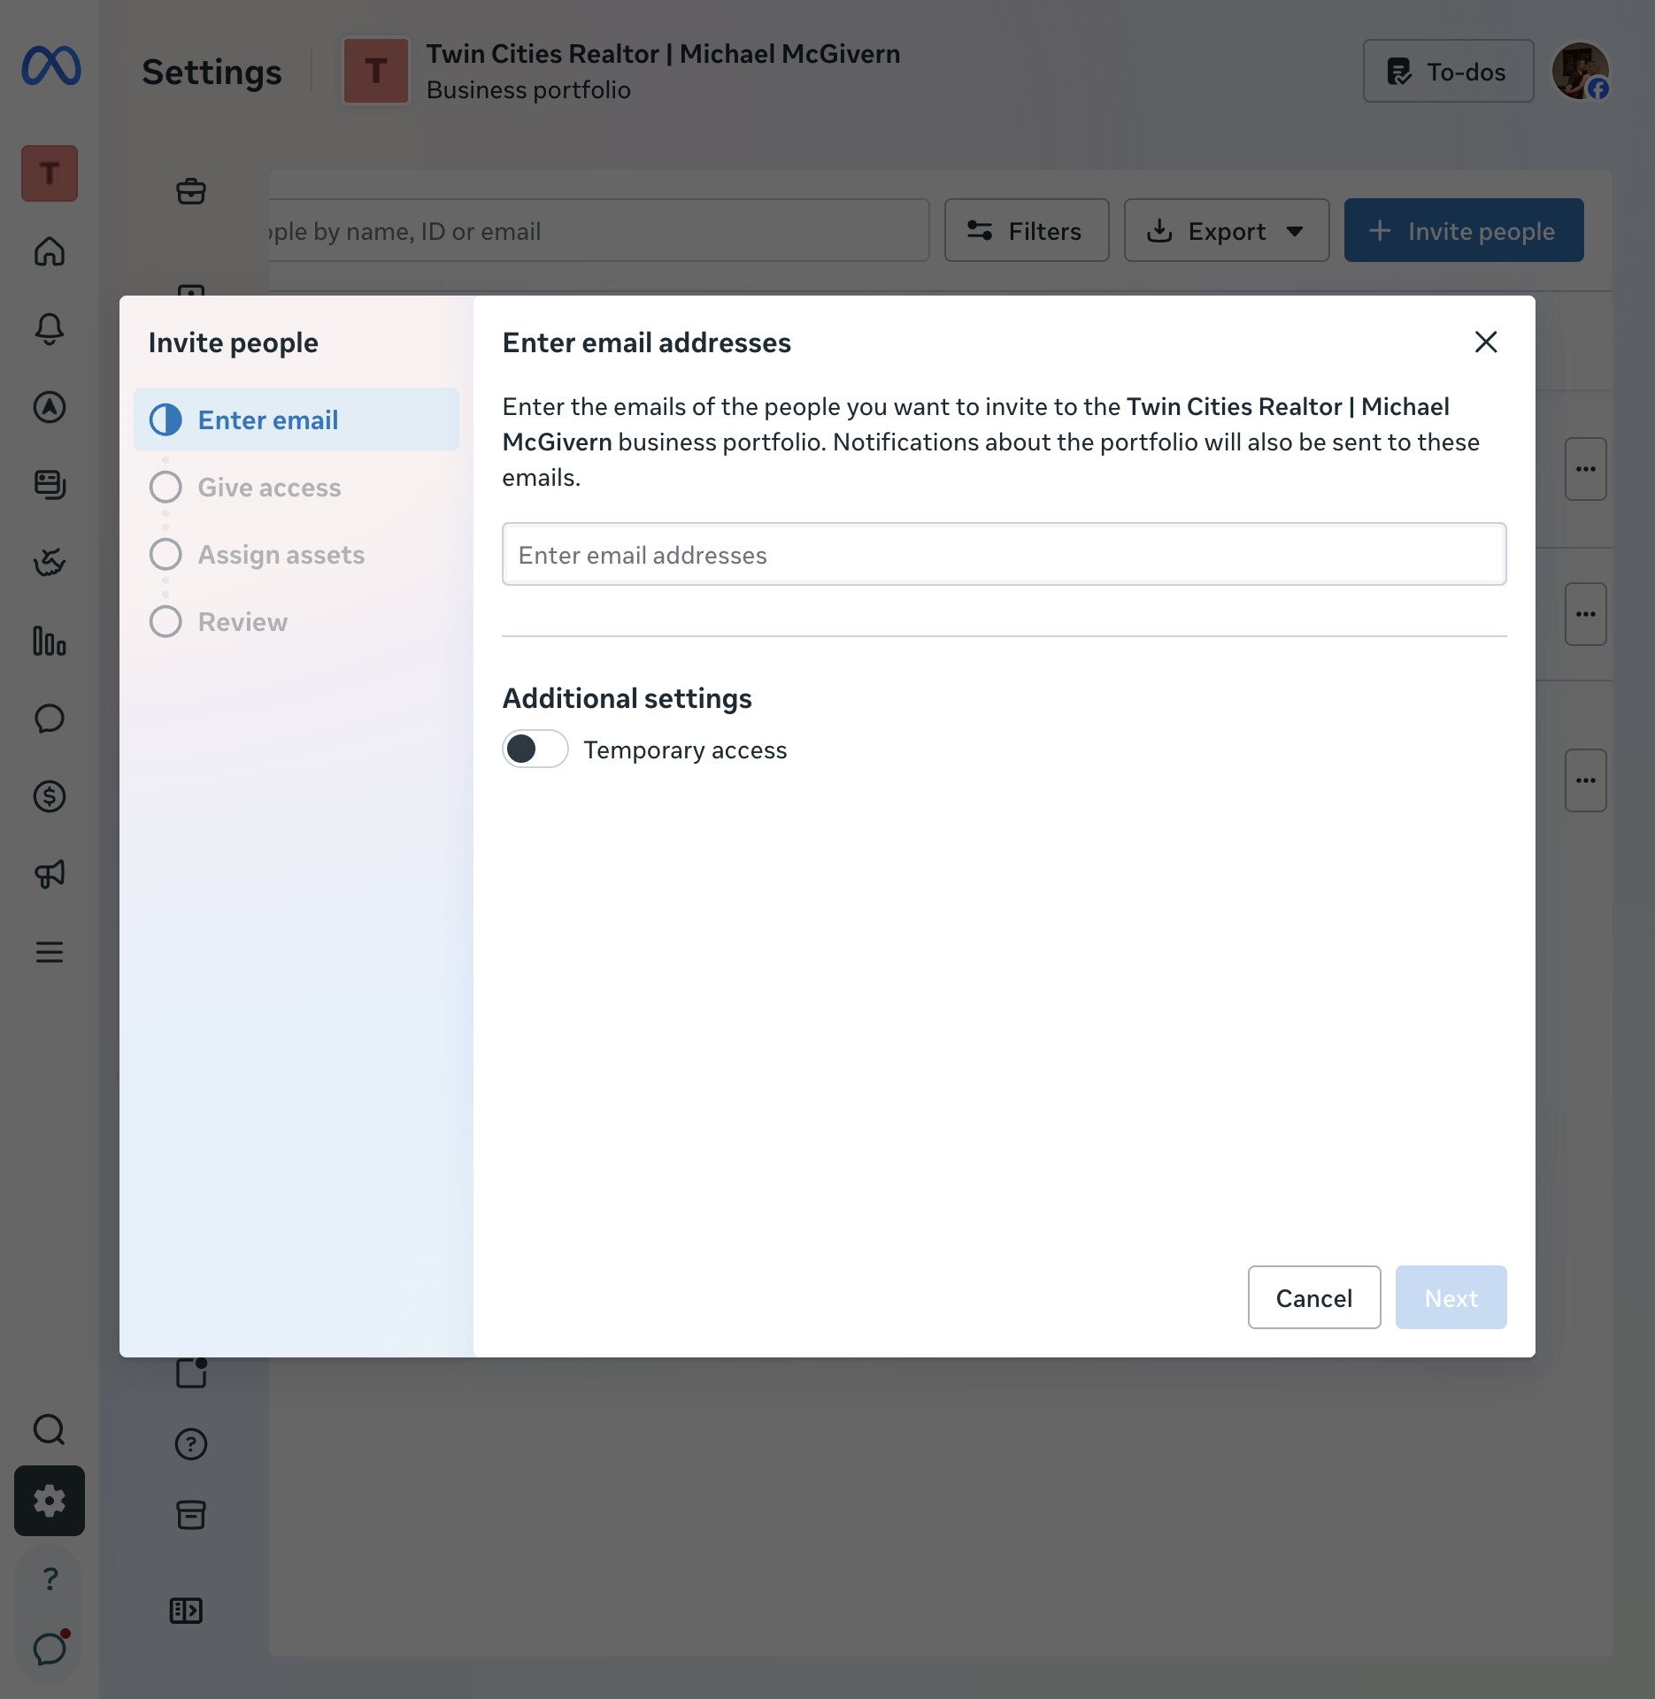The image size is (1655, 1699).
Task: Collapse settings navigation panel icon
Action: click(186, 1611)
